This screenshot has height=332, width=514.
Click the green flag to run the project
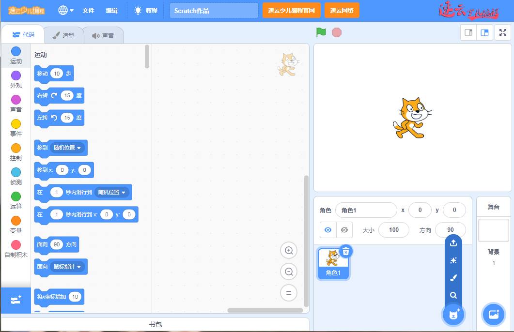coord(320,32)
